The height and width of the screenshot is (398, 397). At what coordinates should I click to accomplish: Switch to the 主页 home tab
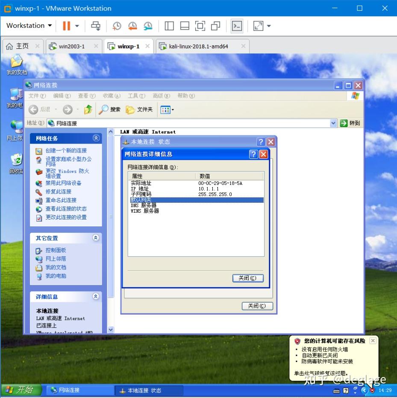point(22,46)
